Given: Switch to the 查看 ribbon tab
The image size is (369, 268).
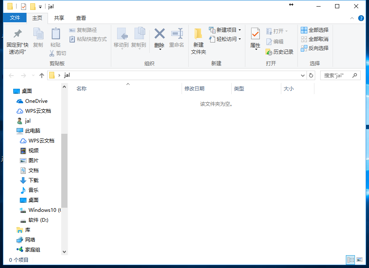Looking at the screenshot, I should [81, 18].
